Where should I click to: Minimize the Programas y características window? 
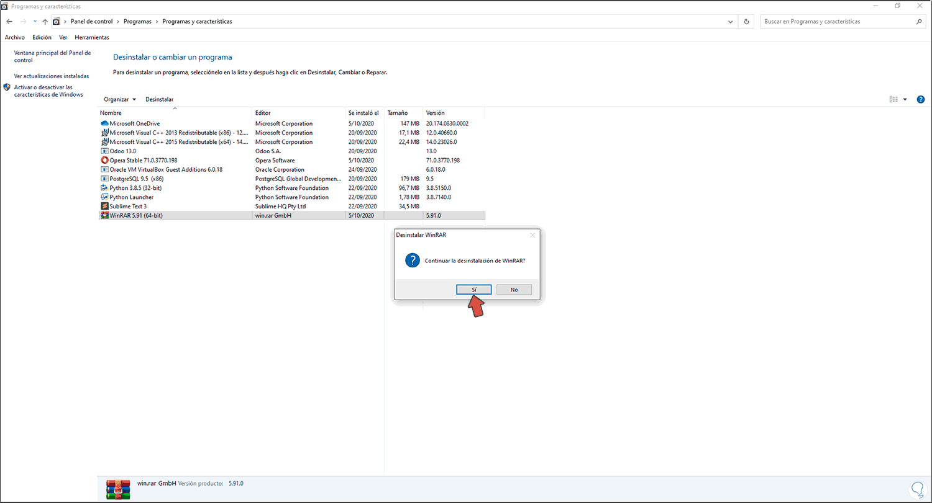click(876, 6)
